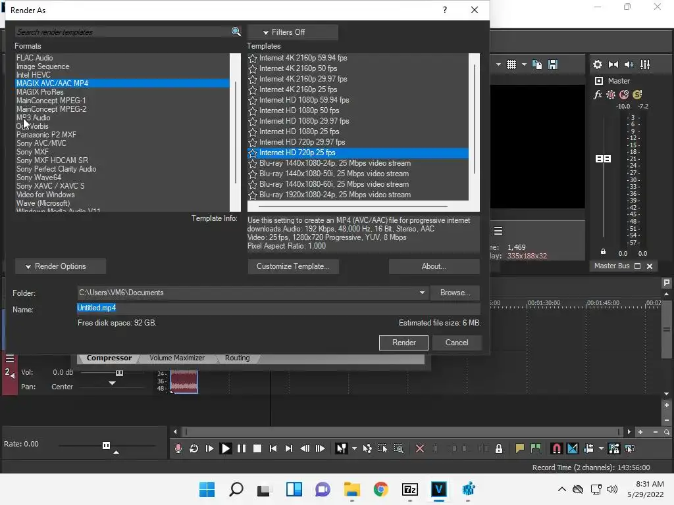
Task: Star Blu-ray 1920x1080-24p template
Action: tap(253, 195)
